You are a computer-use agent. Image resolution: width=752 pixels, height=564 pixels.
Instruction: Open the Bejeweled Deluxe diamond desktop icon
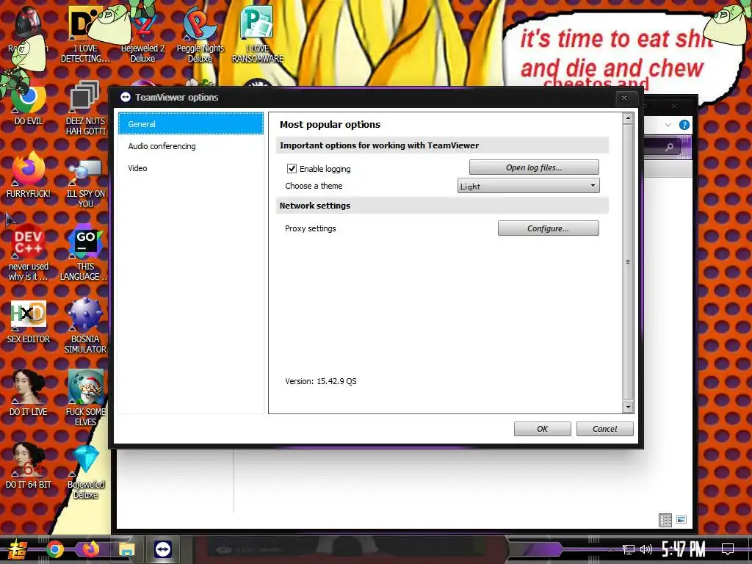coord(85,472)
